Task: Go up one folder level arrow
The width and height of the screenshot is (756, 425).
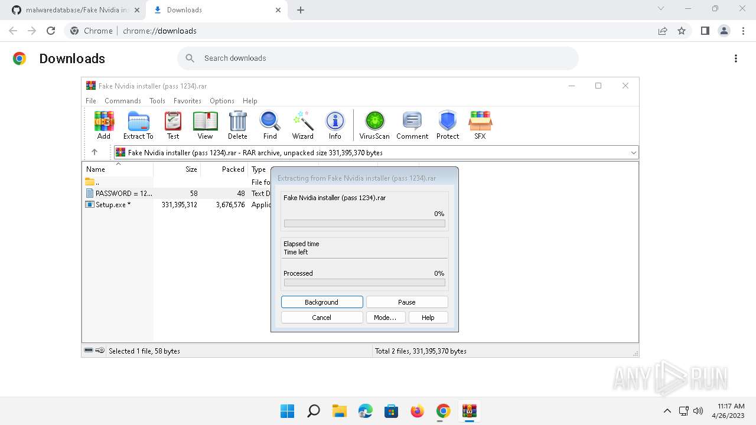Action: [x=94, y=152]
